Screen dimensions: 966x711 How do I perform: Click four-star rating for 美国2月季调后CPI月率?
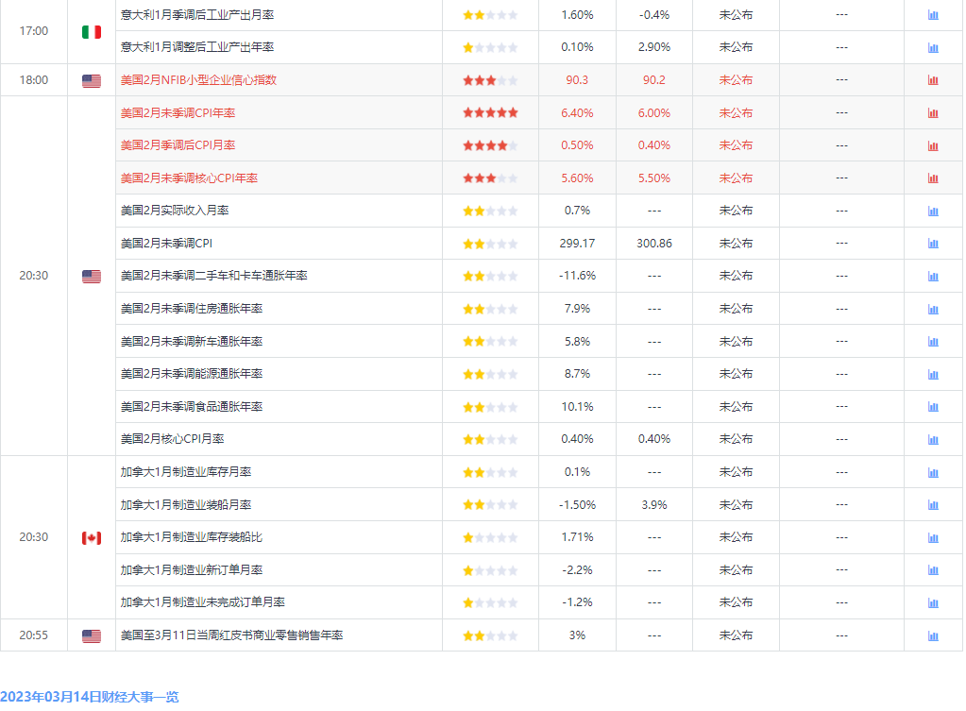[490, 145]
